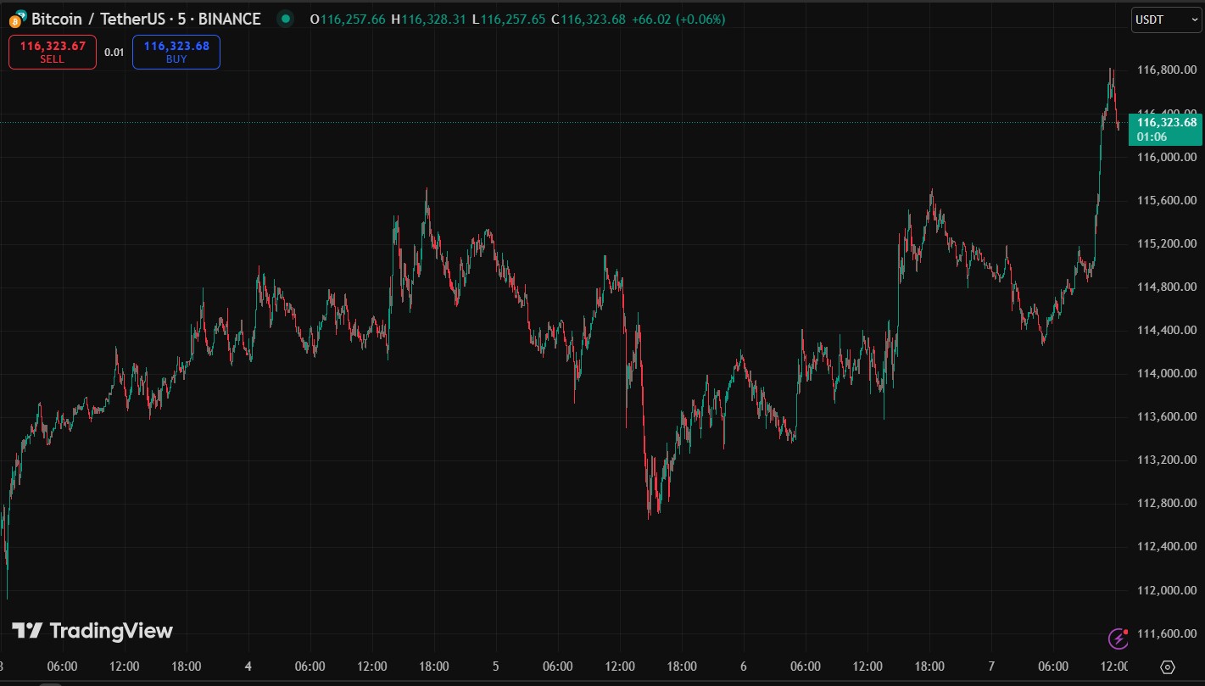
Task: Click the 114,400.00 price axis label
Action: [1165, 330]
